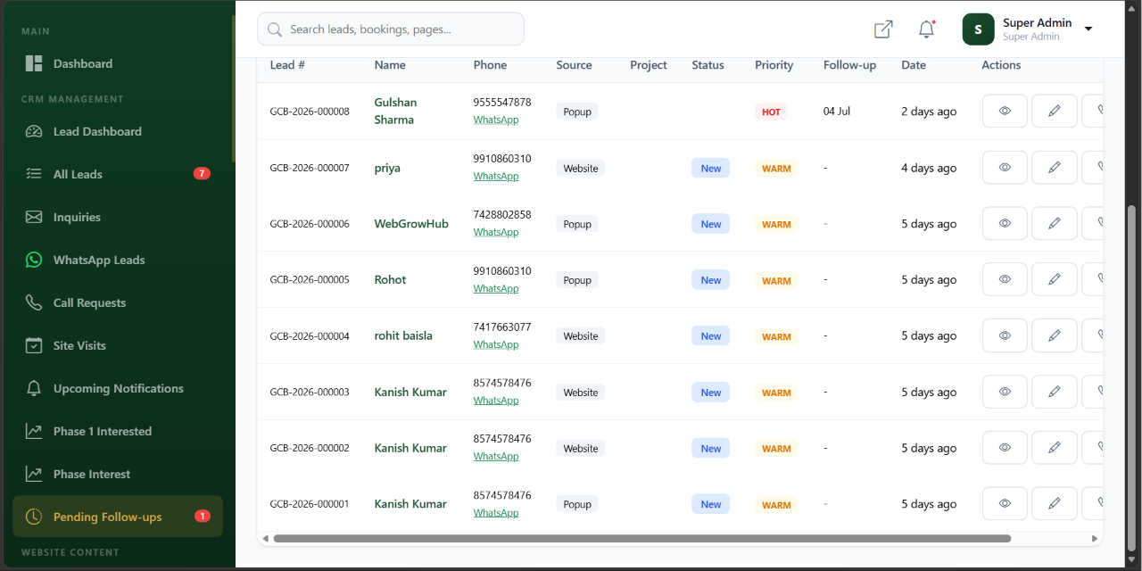The image size is (1142, 571).
Task: Open lead name Gulshan Sharma
Action: pos(395,111)
